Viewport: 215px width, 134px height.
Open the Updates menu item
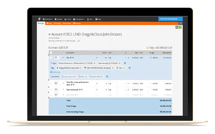(x=58, y=19)
